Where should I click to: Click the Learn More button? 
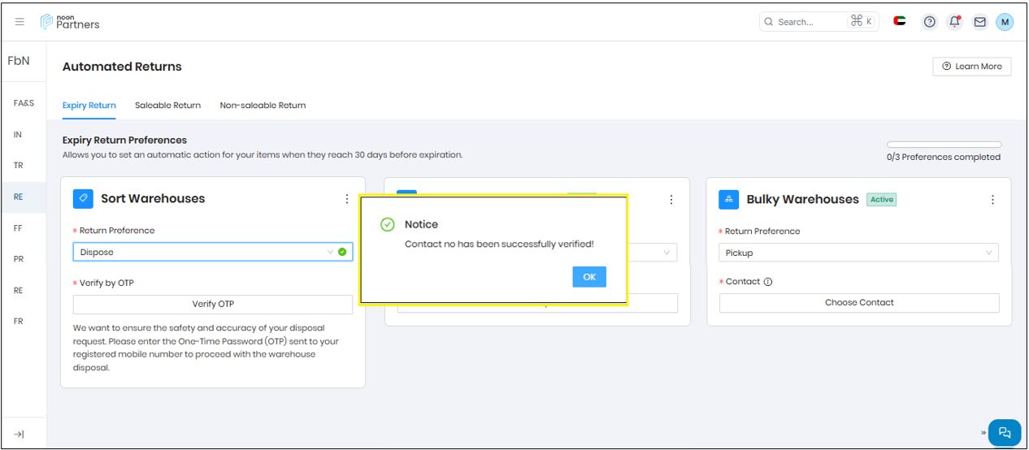tap(971, 67)
